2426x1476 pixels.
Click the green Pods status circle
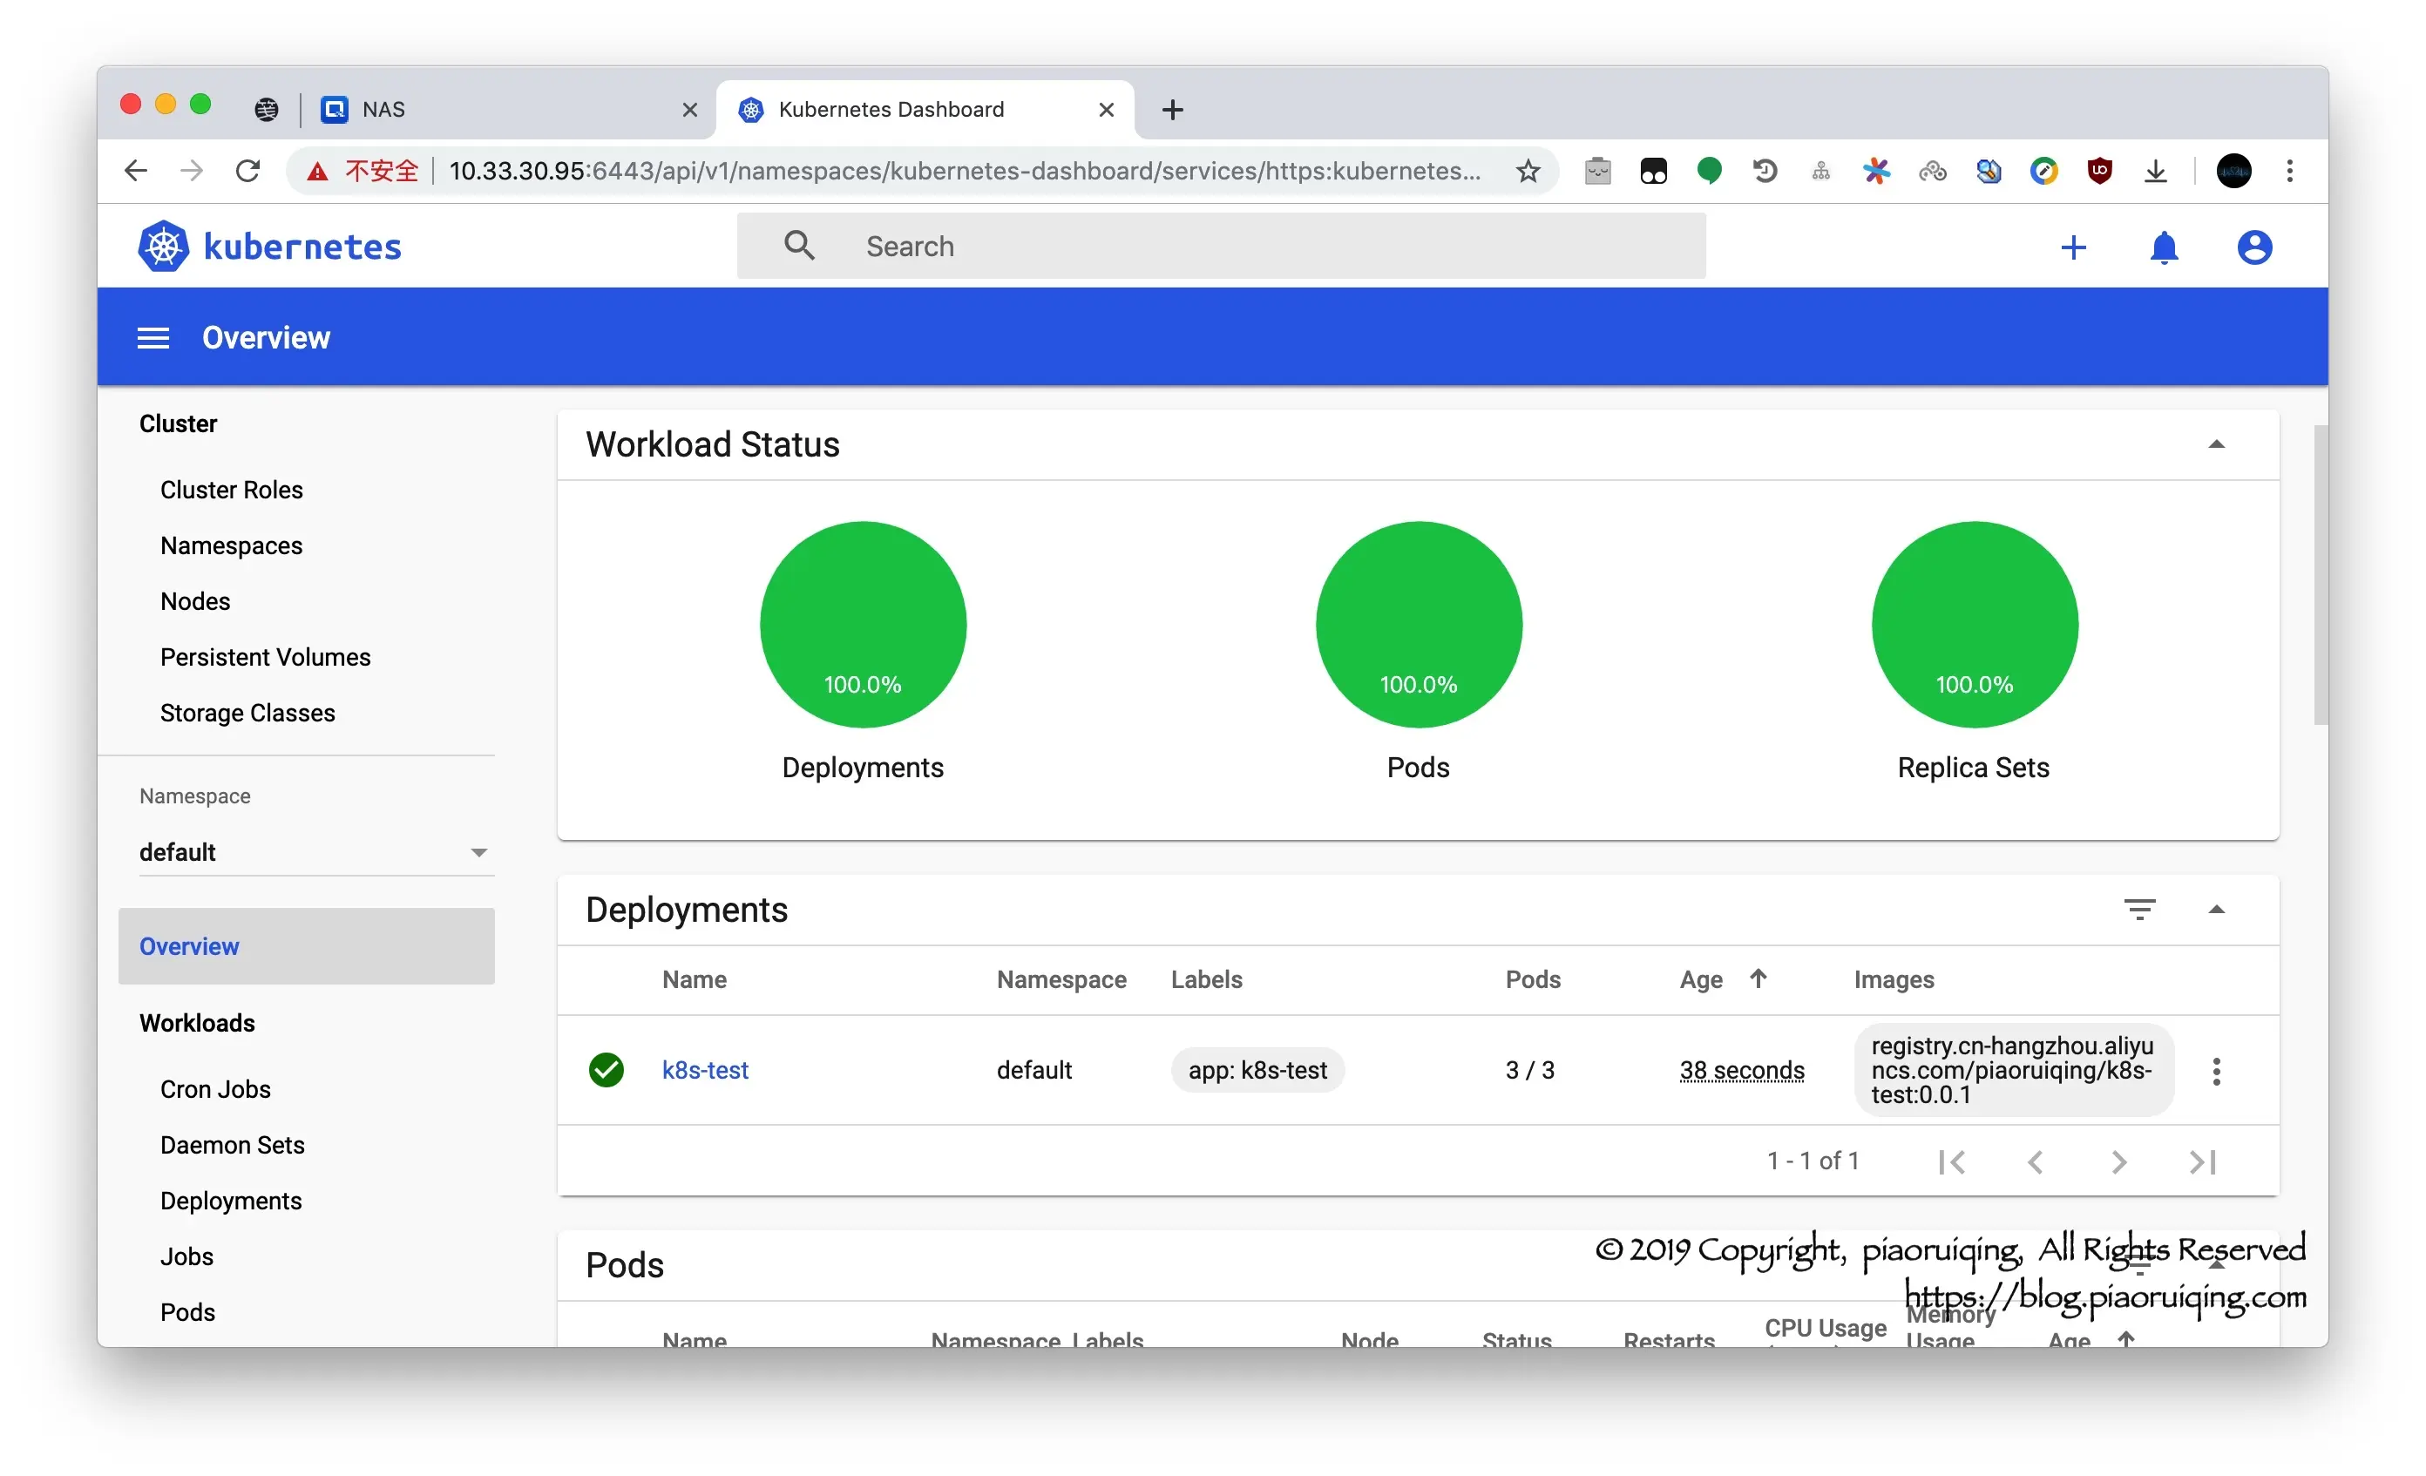coord(1418,624)
